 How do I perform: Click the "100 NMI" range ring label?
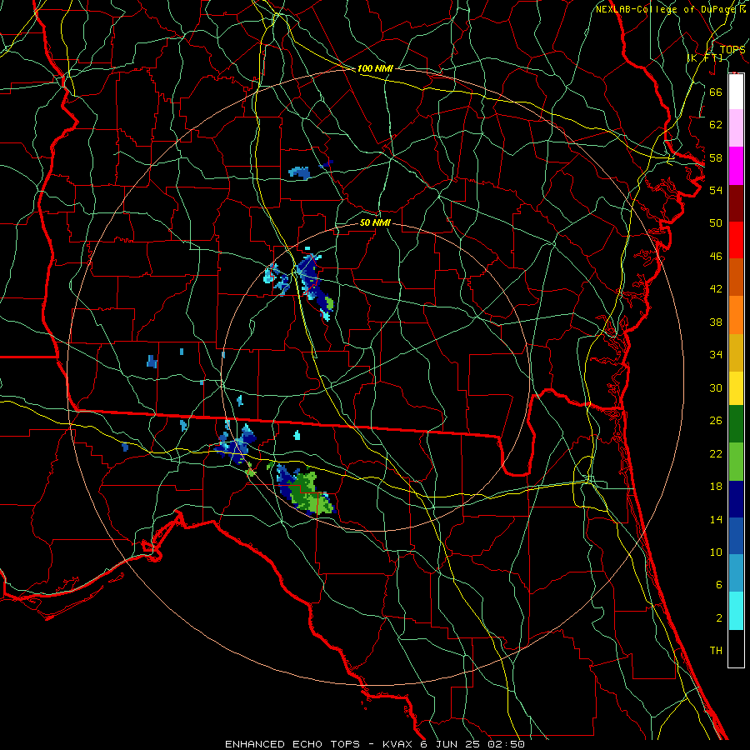point(375,68)
